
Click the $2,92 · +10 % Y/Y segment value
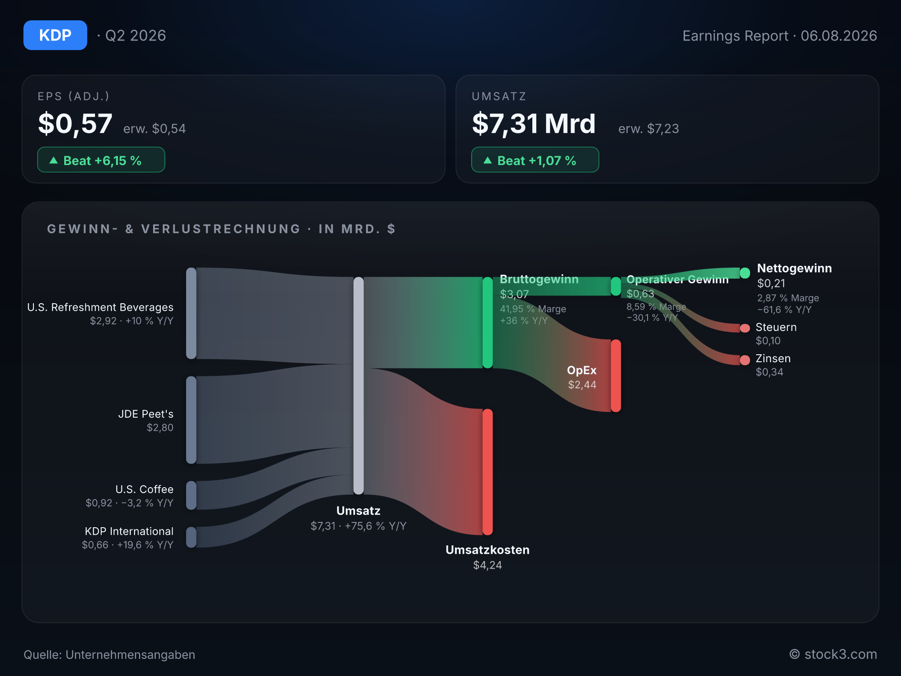132,321
